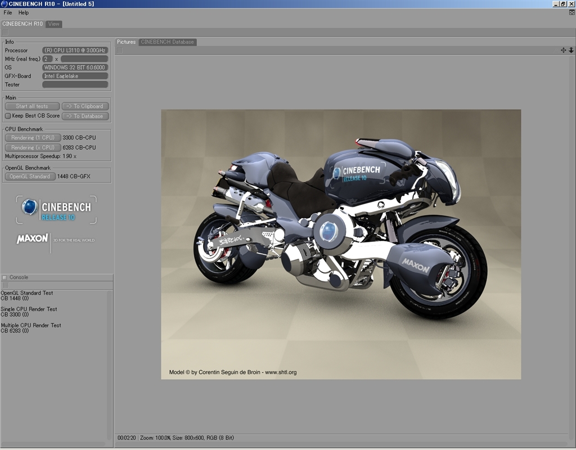Image resolution: width=576 pixels, height=450 pixels.
Task: Click the GFX-Board field
Action: pos(75,76)
